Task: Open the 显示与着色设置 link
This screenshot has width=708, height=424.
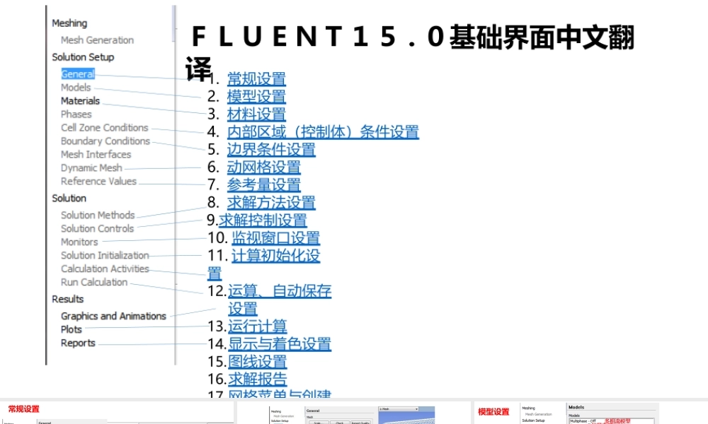Action: [280, 344]
